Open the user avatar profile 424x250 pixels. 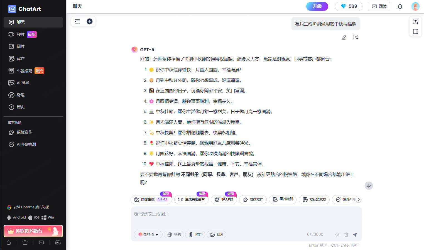point(415,6)
